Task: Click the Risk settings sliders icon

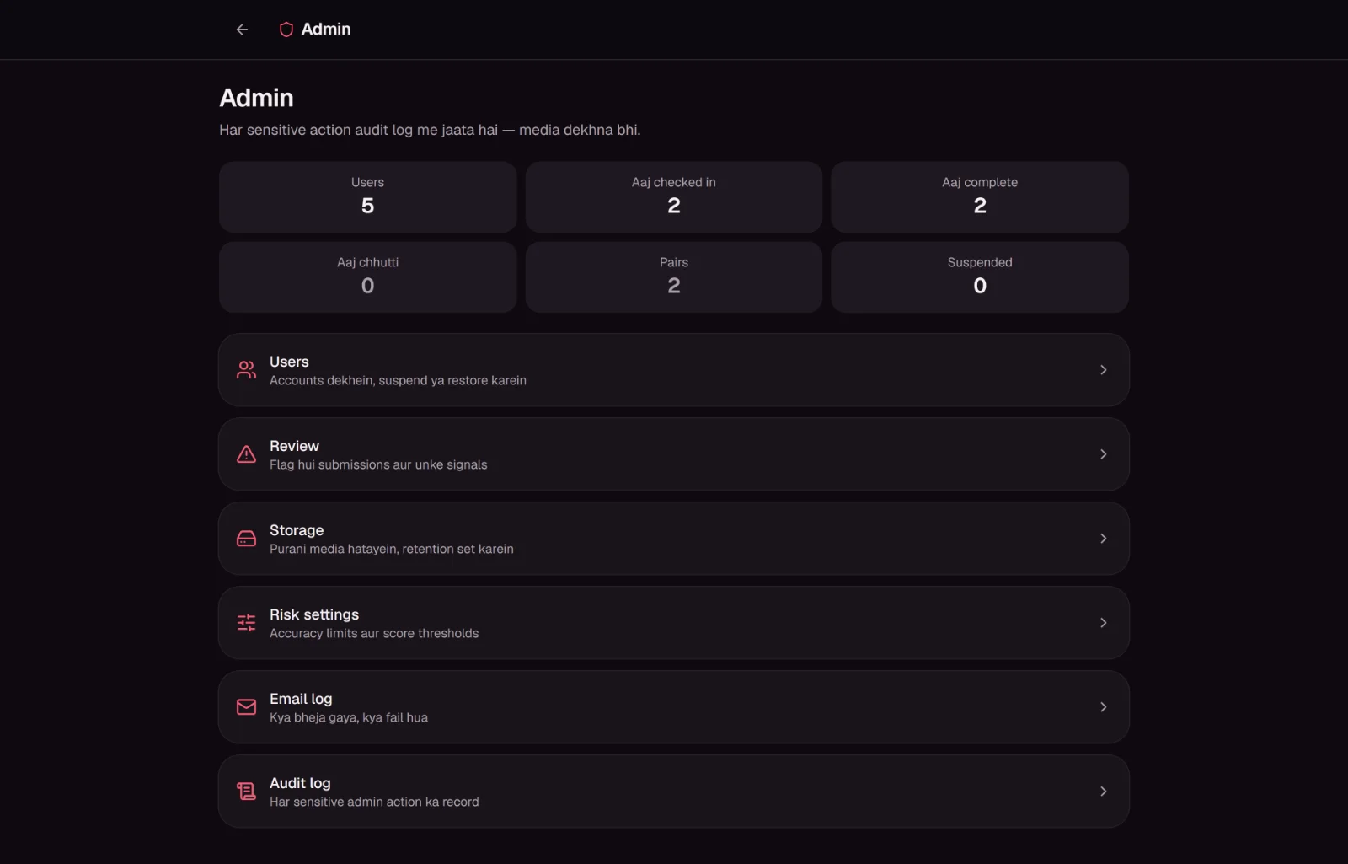Action: (x=246, y=623)
